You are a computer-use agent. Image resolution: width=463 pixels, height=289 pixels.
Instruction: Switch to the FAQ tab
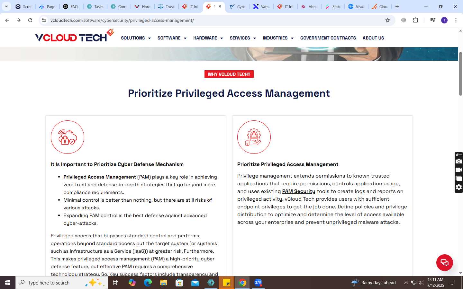tap(71, 6)
